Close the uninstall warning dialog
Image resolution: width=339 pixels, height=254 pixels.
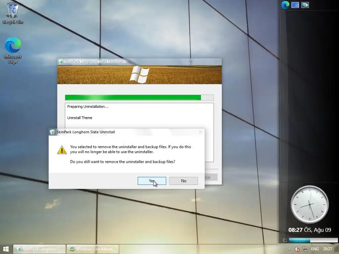tap(200, 132)
